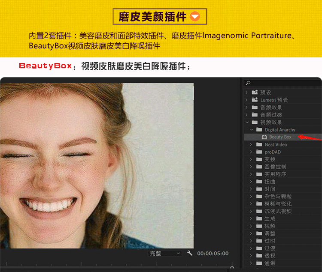Viewport: 322px width, 272px height.
Task: Click the 音频过渡 folder icon
Action: pos(255,115)
